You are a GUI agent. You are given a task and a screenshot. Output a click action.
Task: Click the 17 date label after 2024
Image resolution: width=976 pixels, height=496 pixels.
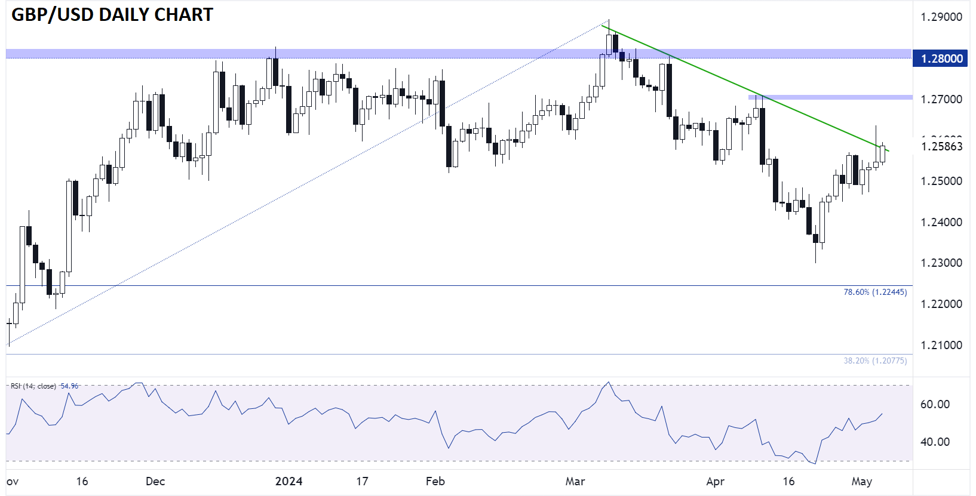click(362, 481)
